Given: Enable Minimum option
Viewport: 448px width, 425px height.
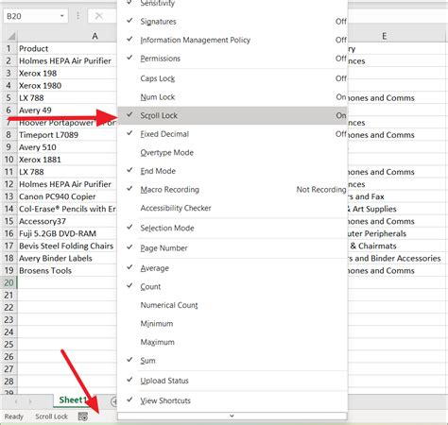Looking at the screenshot, I should pos(233,324).
